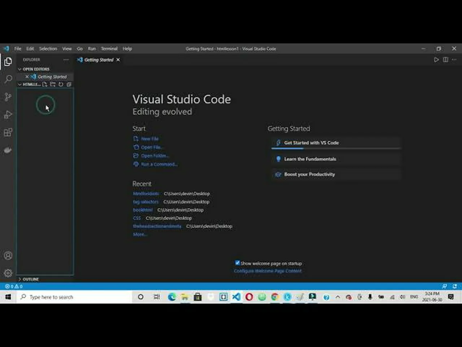Screen dimensions: 462x347
Task: Open Chrome from the taskbar
Action: [x=275, y=297]
